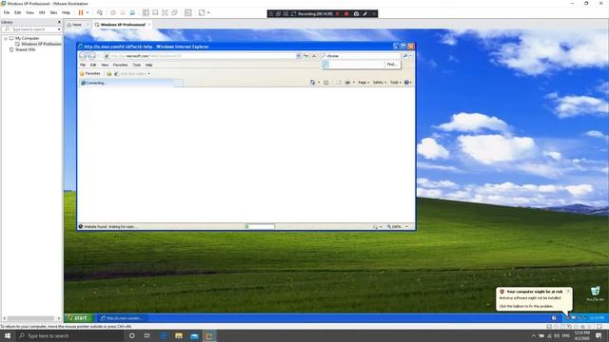The width and height of the screenshot is (609, 342).
Task: Open the IE help question mark dropdown
Action: tap(408, 83)
